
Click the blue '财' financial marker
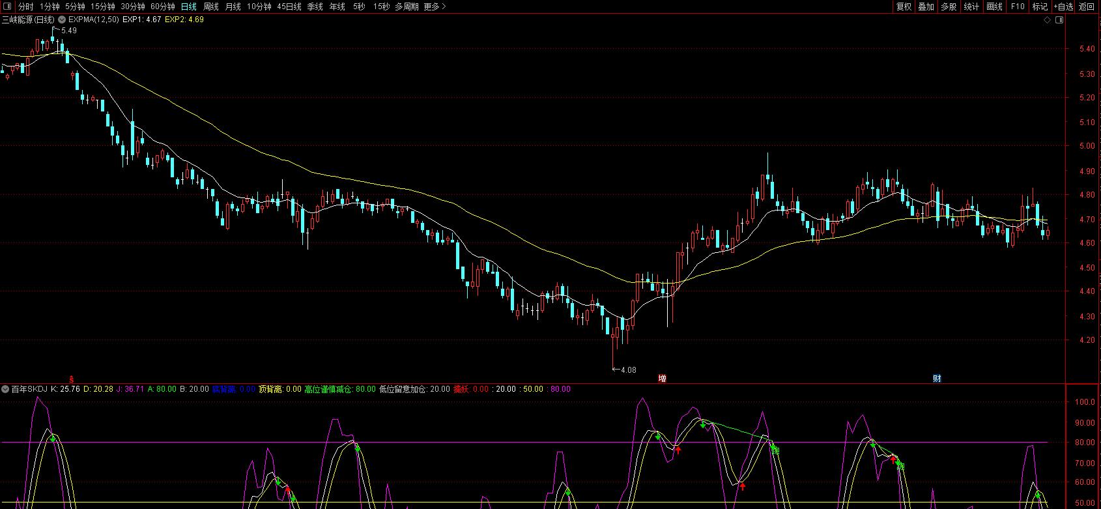coord(936,379)
